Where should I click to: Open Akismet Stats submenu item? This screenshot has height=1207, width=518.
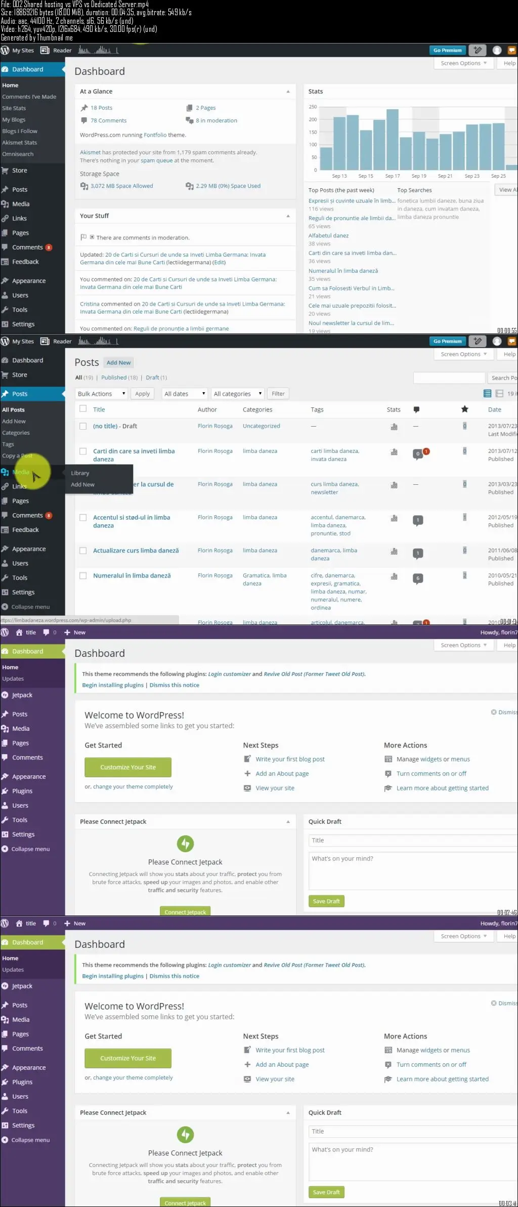pyautogui.click(x=20, y=143)
